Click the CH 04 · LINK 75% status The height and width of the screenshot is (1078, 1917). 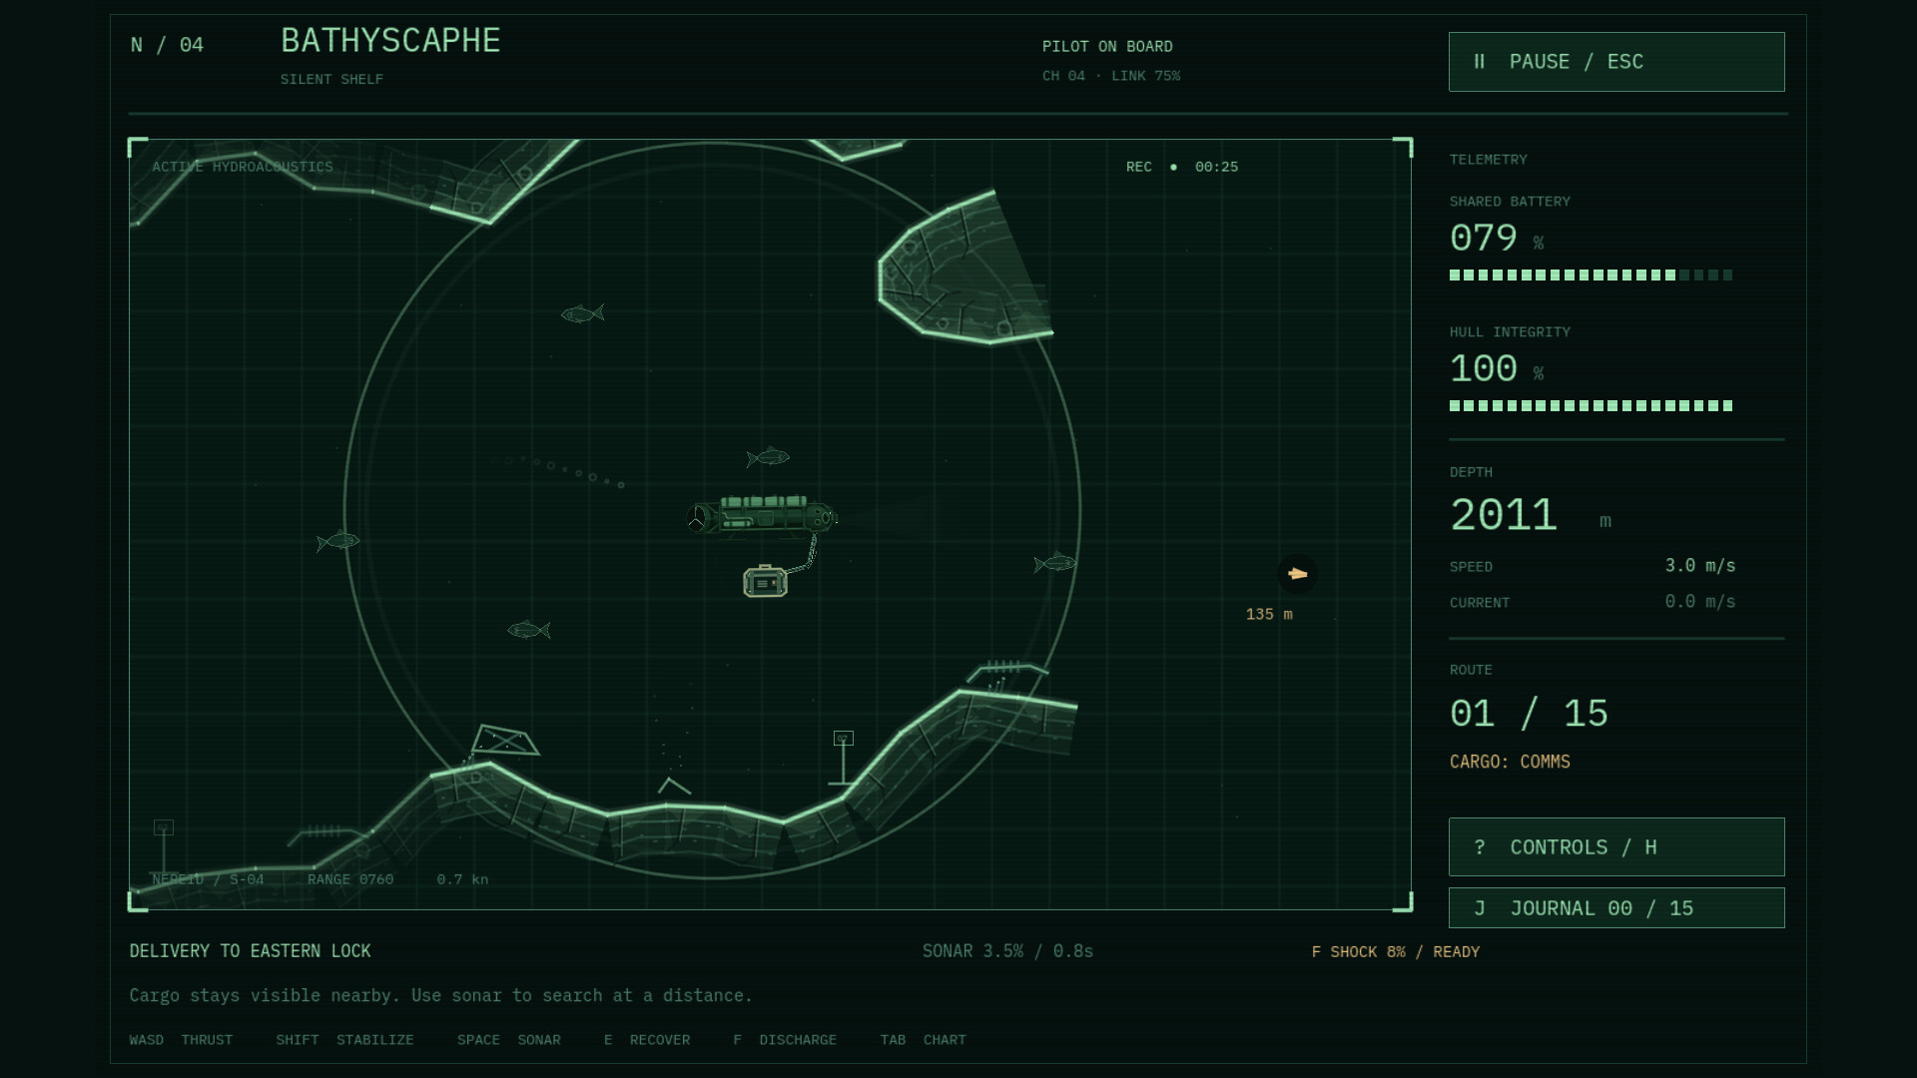coord(1111,76)
